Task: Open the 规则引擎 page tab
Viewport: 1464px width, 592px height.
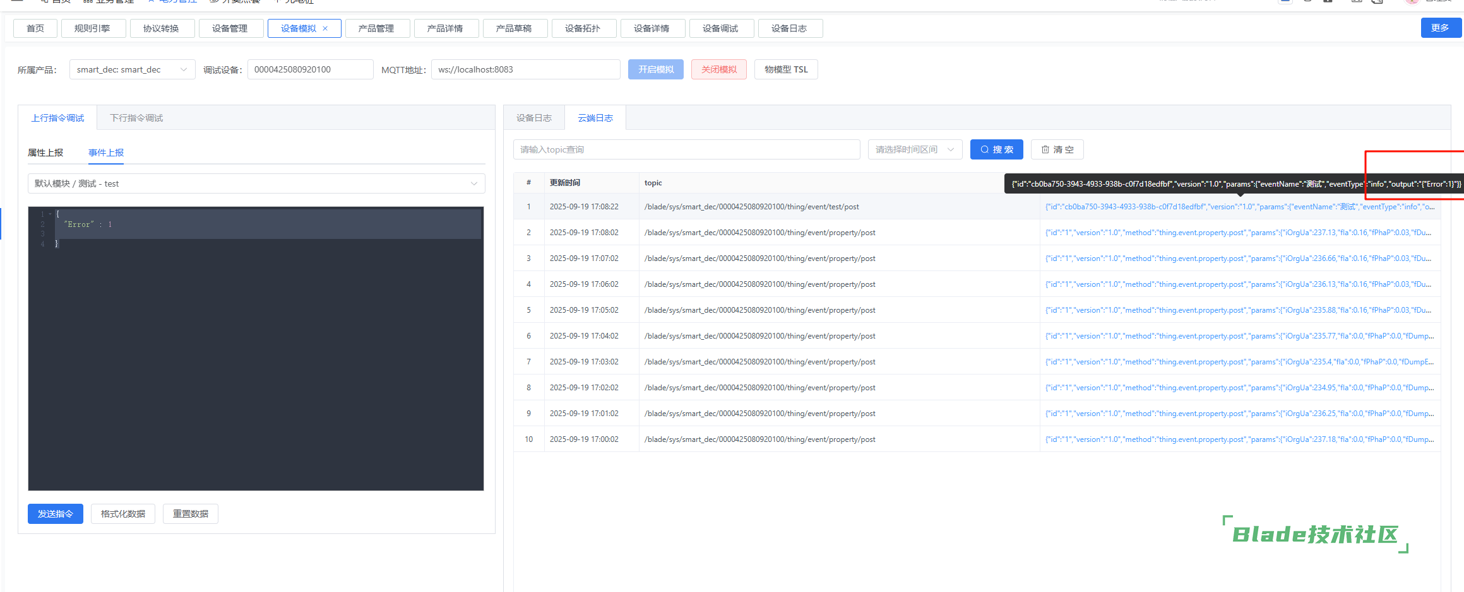Action: [92, 28]
